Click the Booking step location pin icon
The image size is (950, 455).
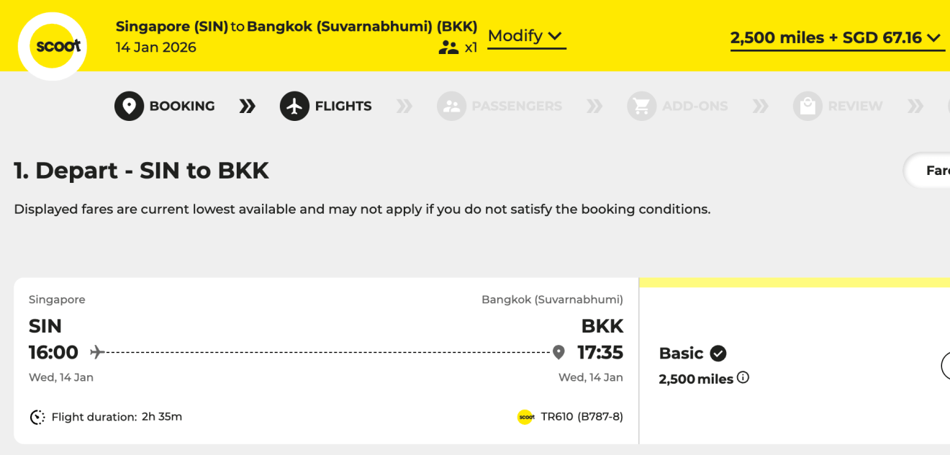click(129, 106)
